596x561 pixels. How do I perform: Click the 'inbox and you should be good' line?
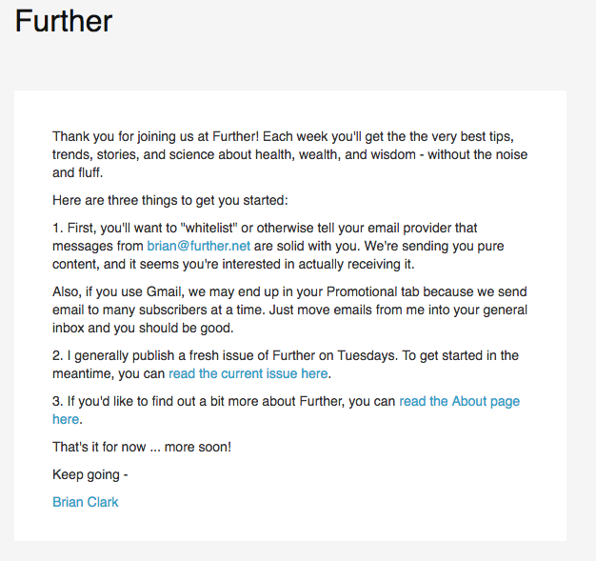click(x=143, y=328)
